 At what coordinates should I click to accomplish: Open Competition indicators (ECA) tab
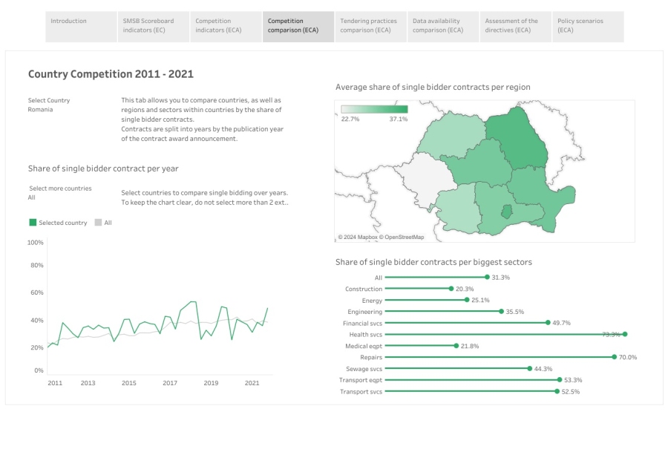pos(225,26)
